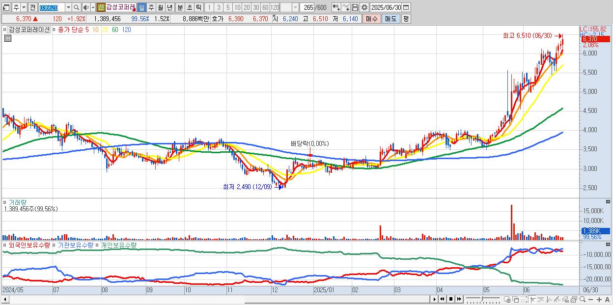Screen dimensions: 613x305
Task: Toggle the 주 weekly period button
Action: click(151, 7)
